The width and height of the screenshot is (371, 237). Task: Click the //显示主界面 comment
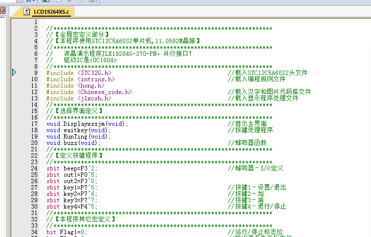click(x=247, y=123)
